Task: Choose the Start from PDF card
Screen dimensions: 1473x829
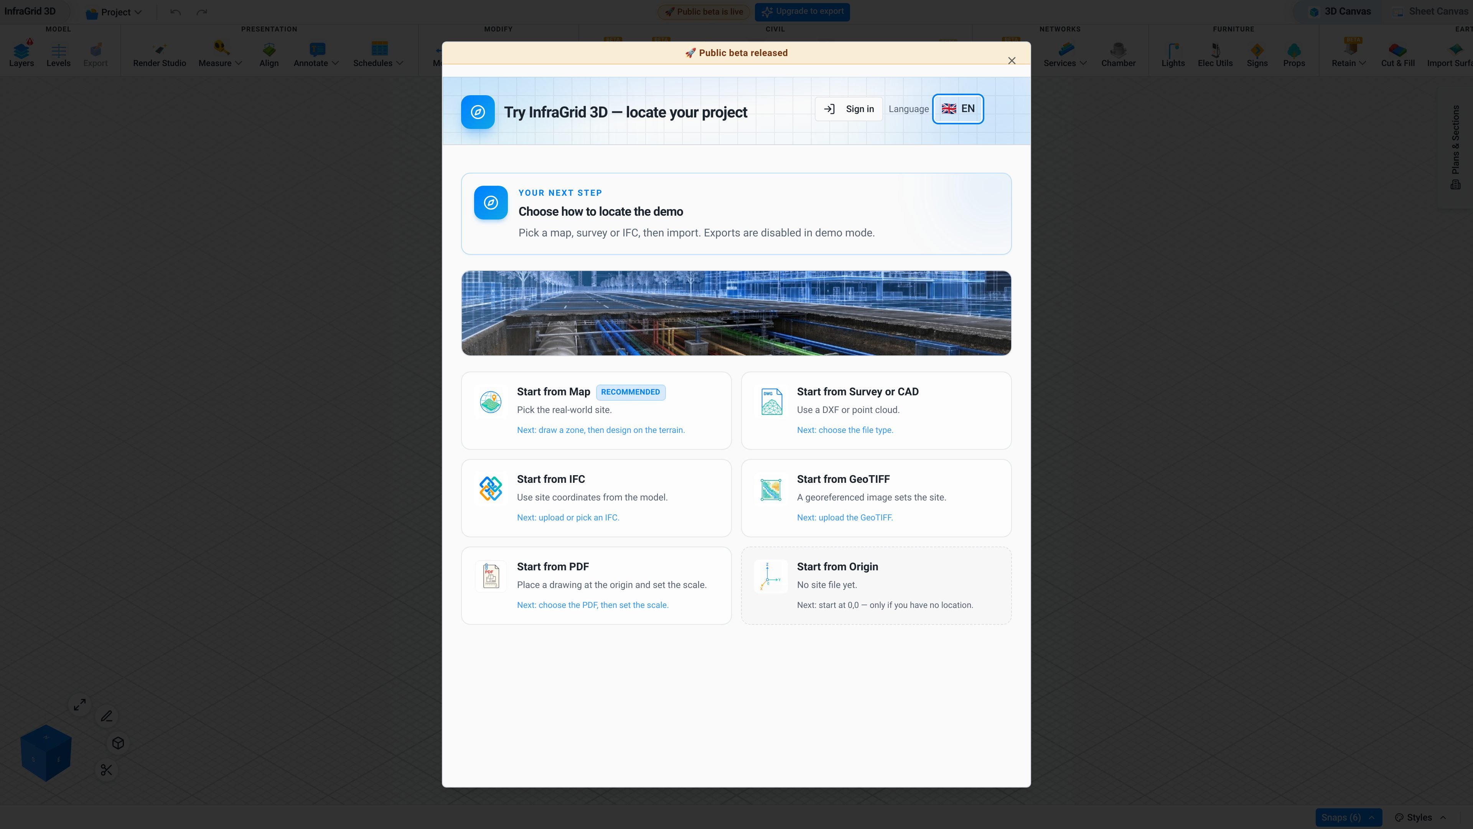Action: (x=596, y=586)
